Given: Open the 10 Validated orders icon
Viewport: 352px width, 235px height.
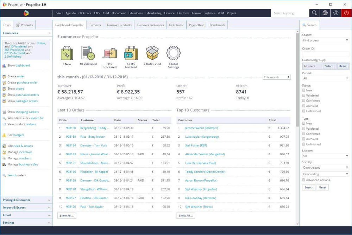Looking at the screenshot, I should point(88,53).
